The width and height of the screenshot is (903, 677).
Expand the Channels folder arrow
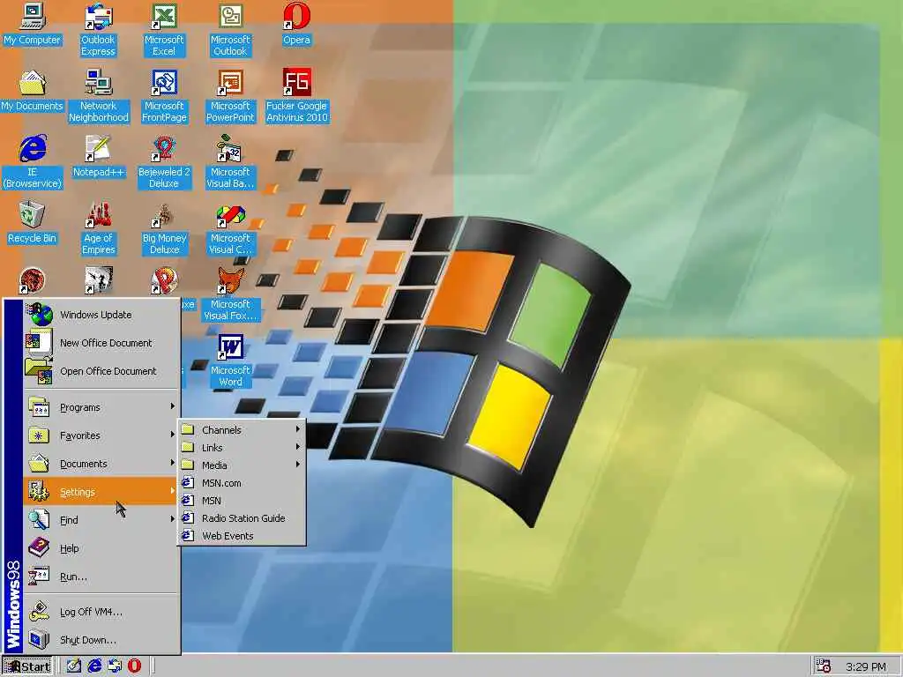[x=298, y=429]
